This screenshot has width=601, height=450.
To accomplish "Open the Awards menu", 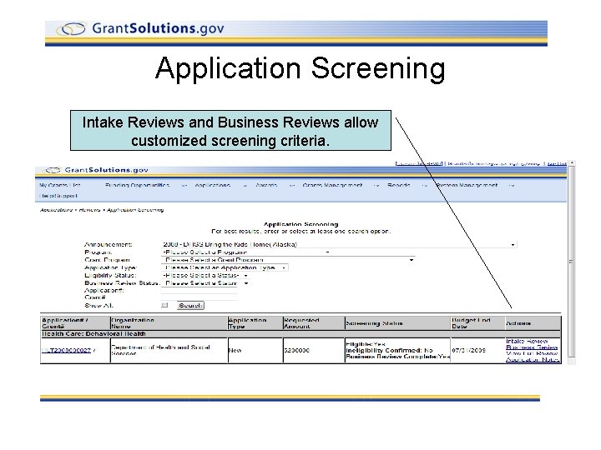I will (x=266, y=185).
